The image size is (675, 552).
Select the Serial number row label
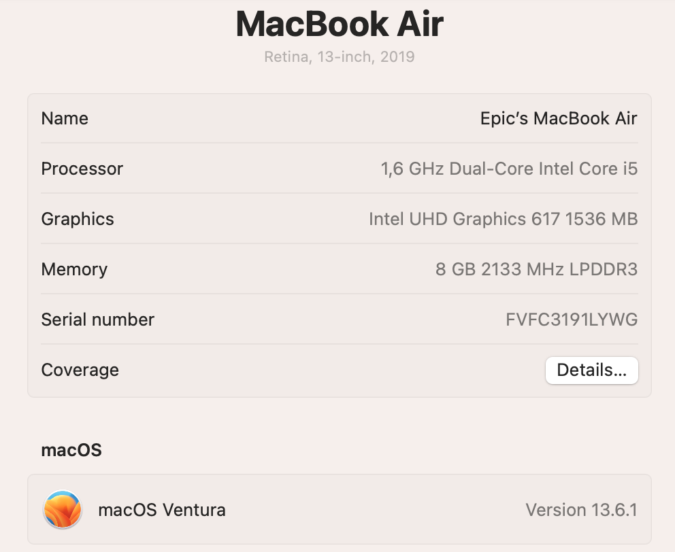tap(97, 319)
